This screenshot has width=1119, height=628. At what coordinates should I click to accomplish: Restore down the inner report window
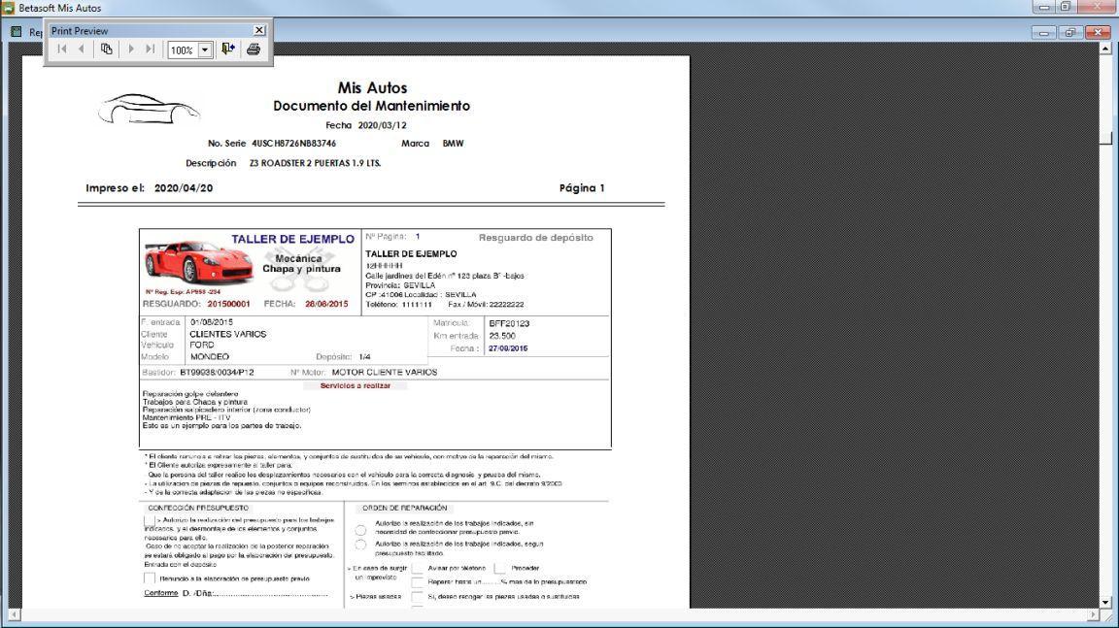1069,32
